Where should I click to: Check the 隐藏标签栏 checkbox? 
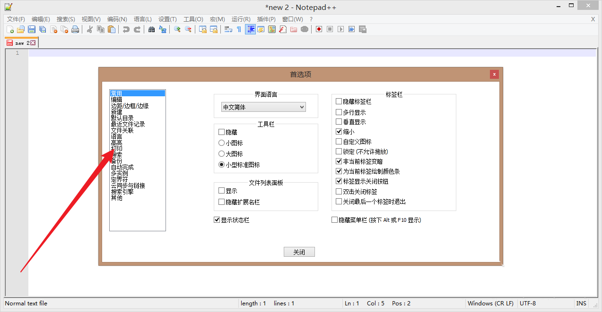(339, 101)
